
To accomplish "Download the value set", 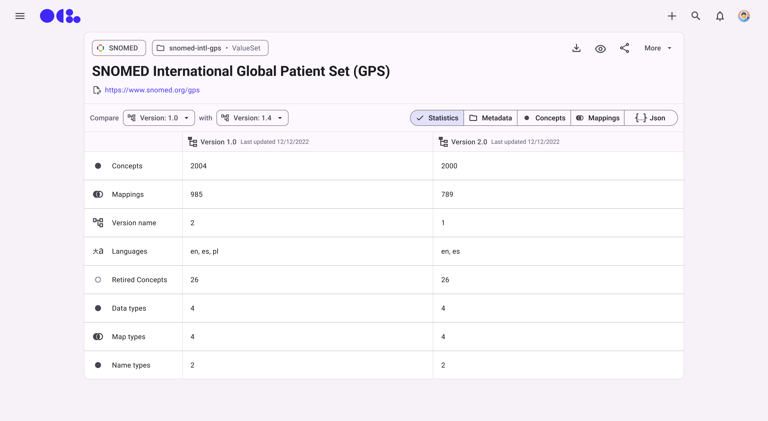I will (x=576, y=48).
